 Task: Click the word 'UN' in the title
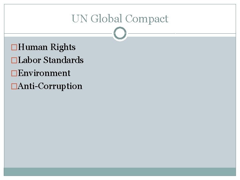point(79,19)
